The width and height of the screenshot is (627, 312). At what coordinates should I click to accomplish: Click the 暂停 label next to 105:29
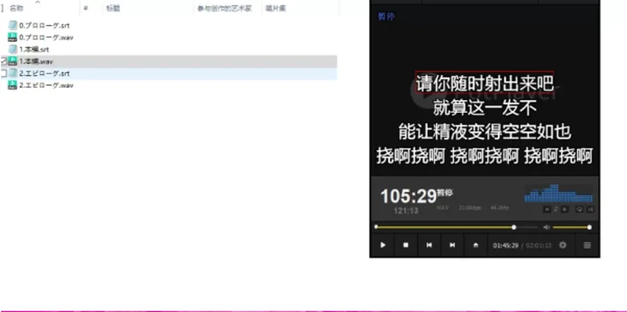445,193
